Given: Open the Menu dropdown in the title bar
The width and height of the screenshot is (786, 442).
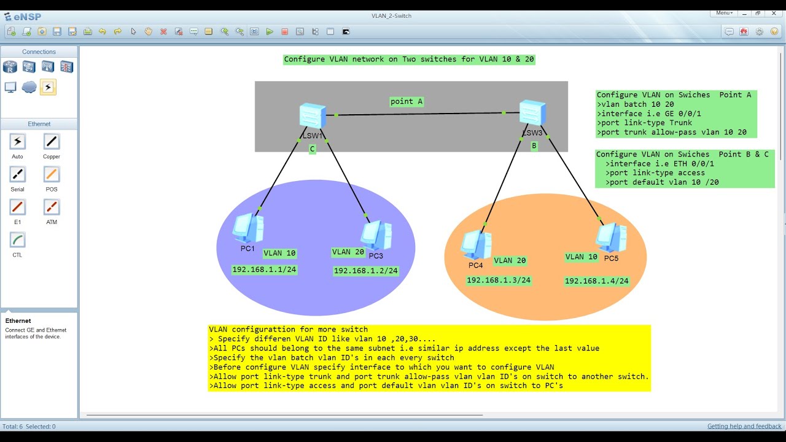Looking at the screenshot, I should pos(724,12).
